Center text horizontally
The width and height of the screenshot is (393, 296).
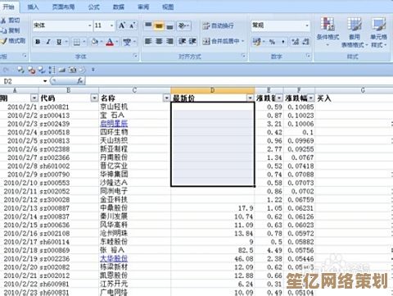click(x=159, y=42)
